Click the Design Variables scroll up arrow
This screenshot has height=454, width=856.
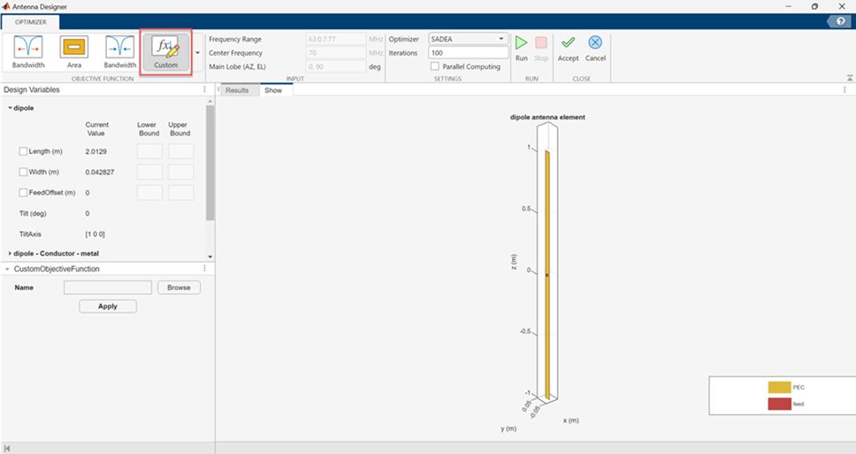[210, 102]
